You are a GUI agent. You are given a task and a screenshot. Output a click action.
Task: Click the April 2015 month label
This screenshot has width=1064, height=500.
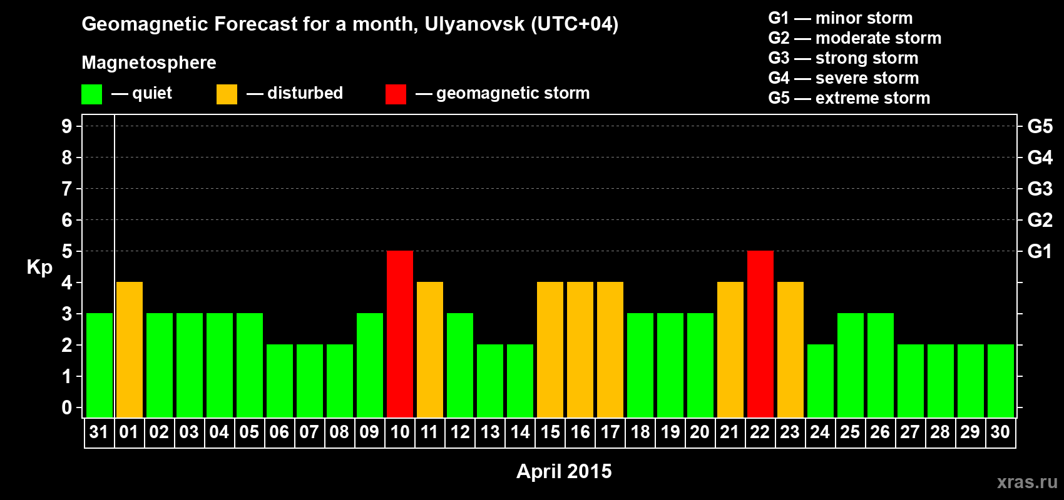564,471
